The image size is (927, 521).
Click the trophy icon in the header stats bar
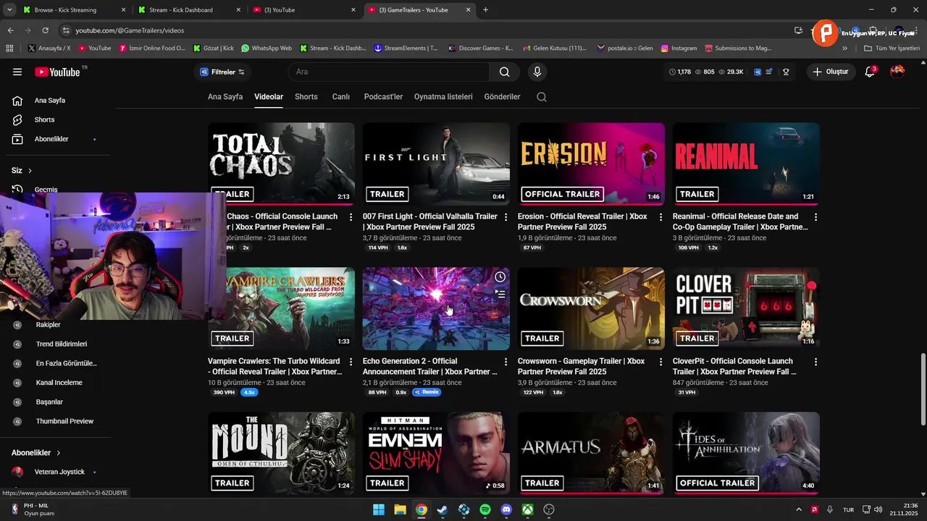point(786,72)
